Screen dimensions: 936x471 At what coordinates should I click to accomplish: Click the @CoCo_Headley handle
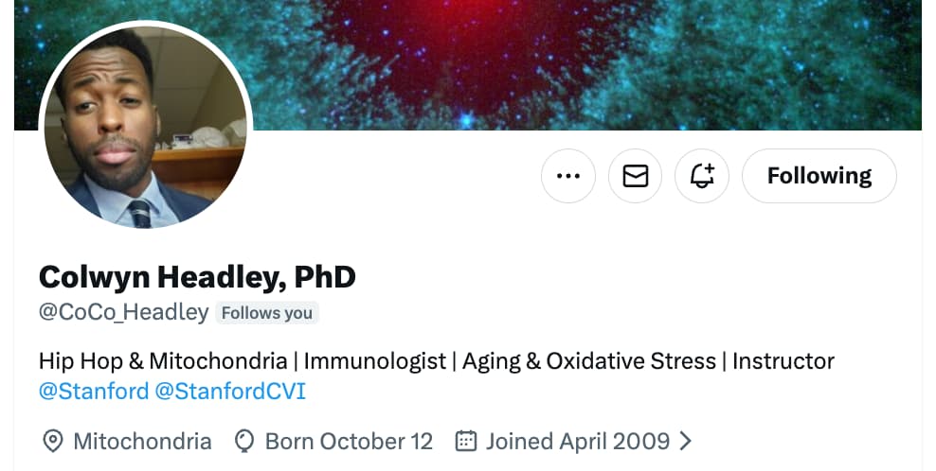pyautogui.click(x=123, y=312)
